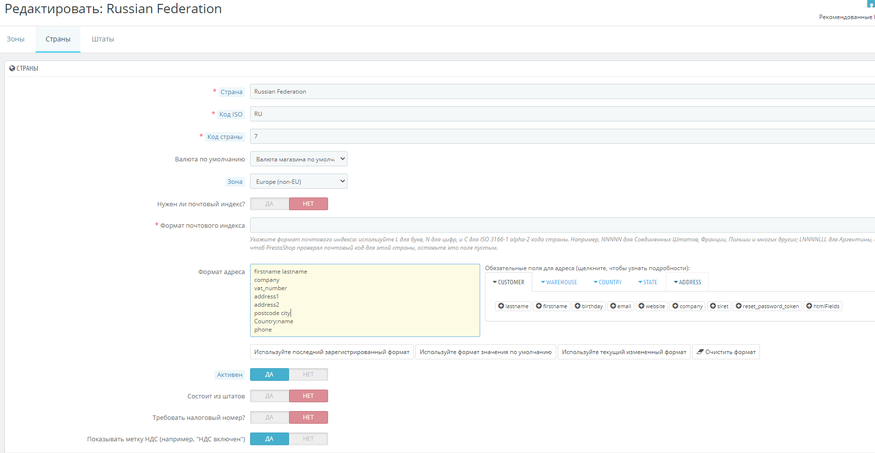Click Используйте последний зарегистрированный формат button

pyautogui.click(x=332, y=352)
